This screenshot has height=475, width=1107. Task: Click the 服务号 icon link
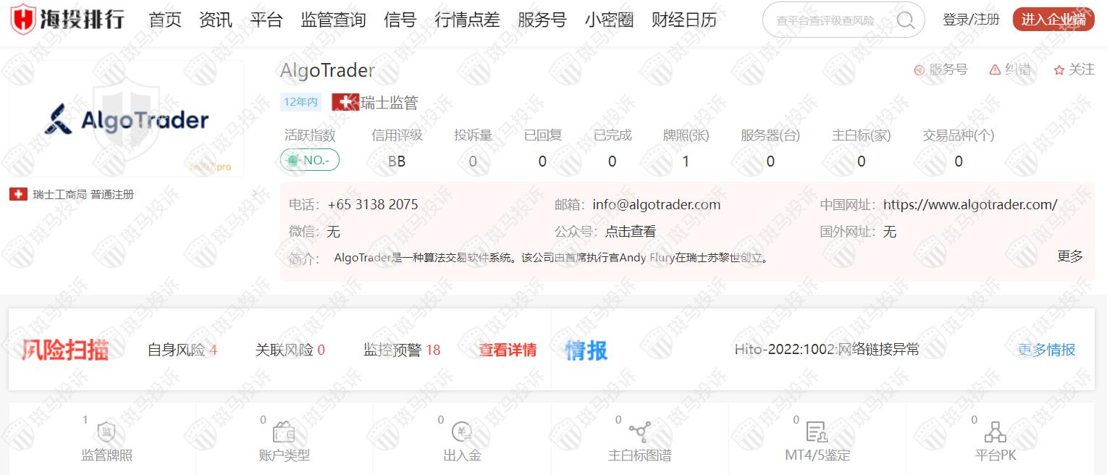point(919,70)
